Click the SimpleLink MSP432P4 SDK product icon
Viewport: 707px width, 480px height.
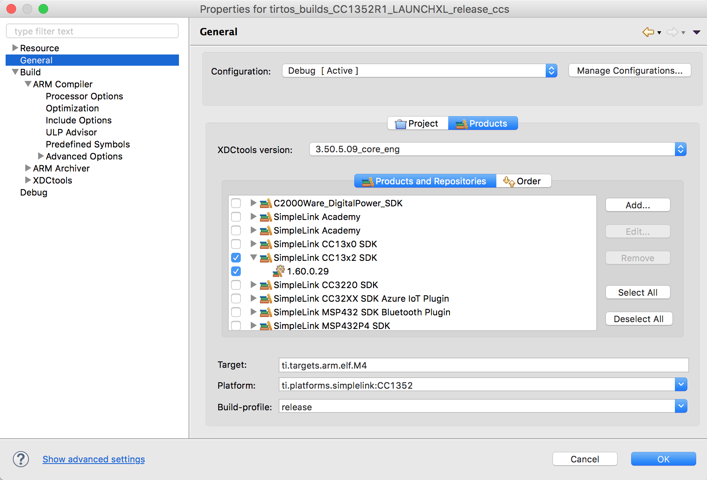[266, 325]
